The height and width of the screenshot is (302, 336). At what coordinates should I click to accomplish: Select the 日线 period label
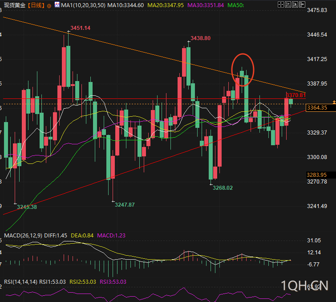pos(36,5)
